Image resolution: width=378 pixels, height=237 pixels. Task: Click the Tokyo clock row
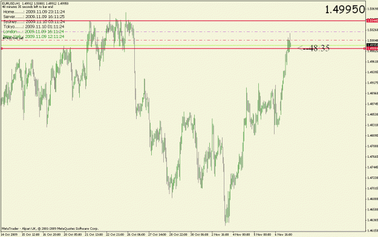point(34,27)
